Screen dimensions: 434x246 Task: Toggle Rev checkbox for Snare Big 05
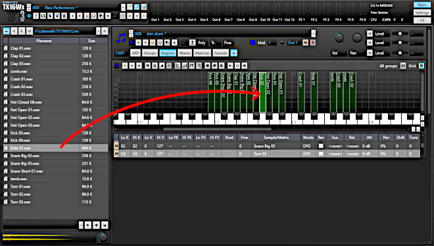pyautogui.click(x=321, y=146)
